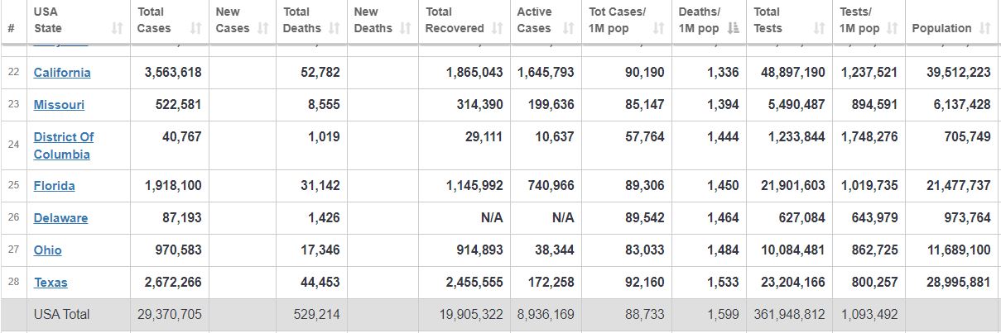Open the Texas state link
The width and height of the screenshot is (1001, 333).
(x=51, y=283)
